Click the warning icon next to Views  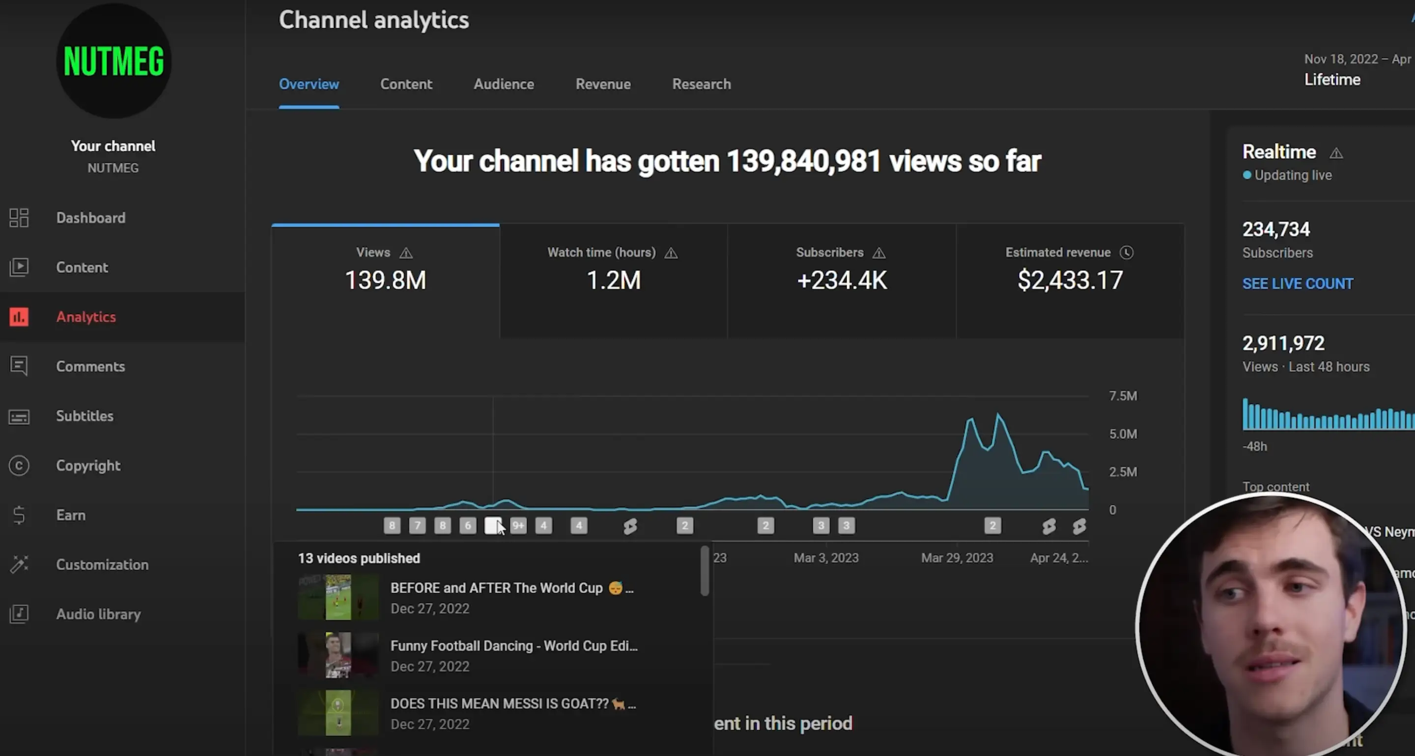[x=406, y=253]
